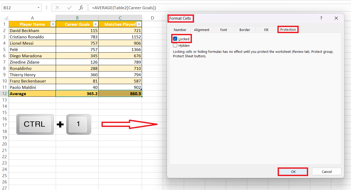The height and width of the screenshot is (190, 351).
Task: Click the Diego Maradona cell
Action: (x=32, y=56)
